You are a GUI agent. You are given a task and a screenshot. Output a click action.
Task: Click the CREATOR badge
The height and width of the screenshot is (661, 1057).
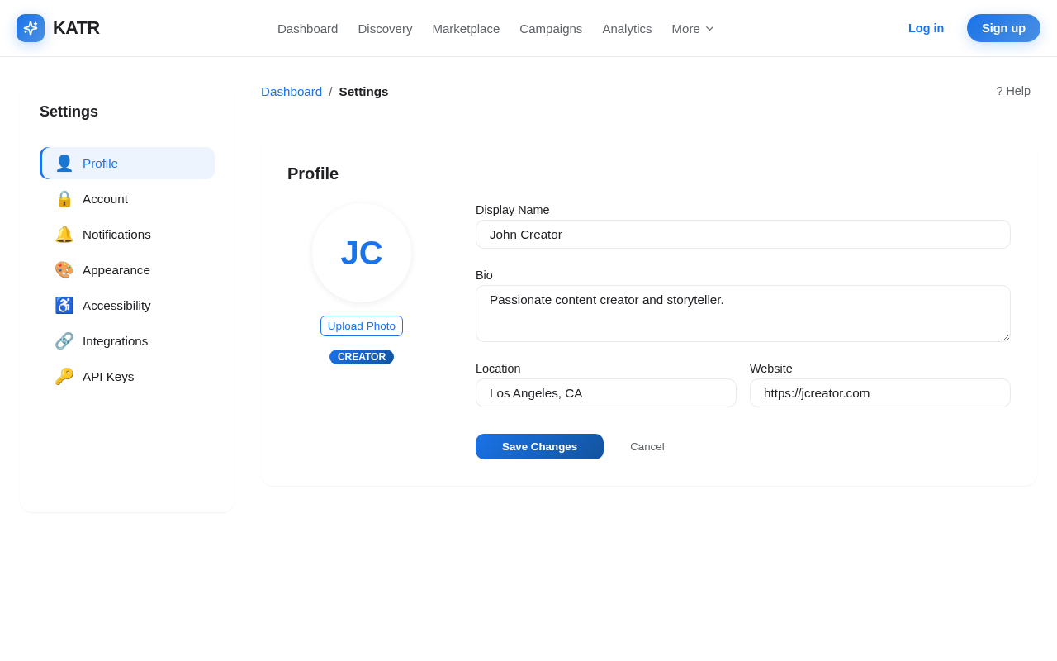362,357
